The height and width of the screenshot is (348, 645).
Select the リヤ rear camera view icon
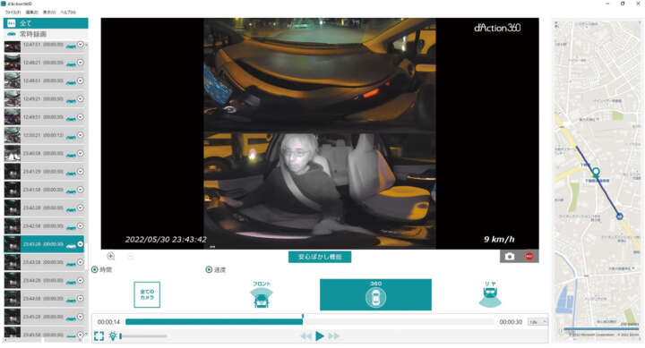[490, 294]
